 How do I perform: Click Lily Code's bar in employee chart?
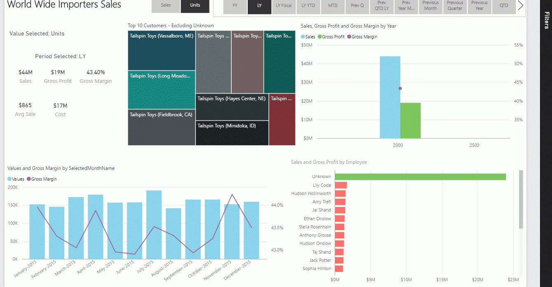click(341, 185)
